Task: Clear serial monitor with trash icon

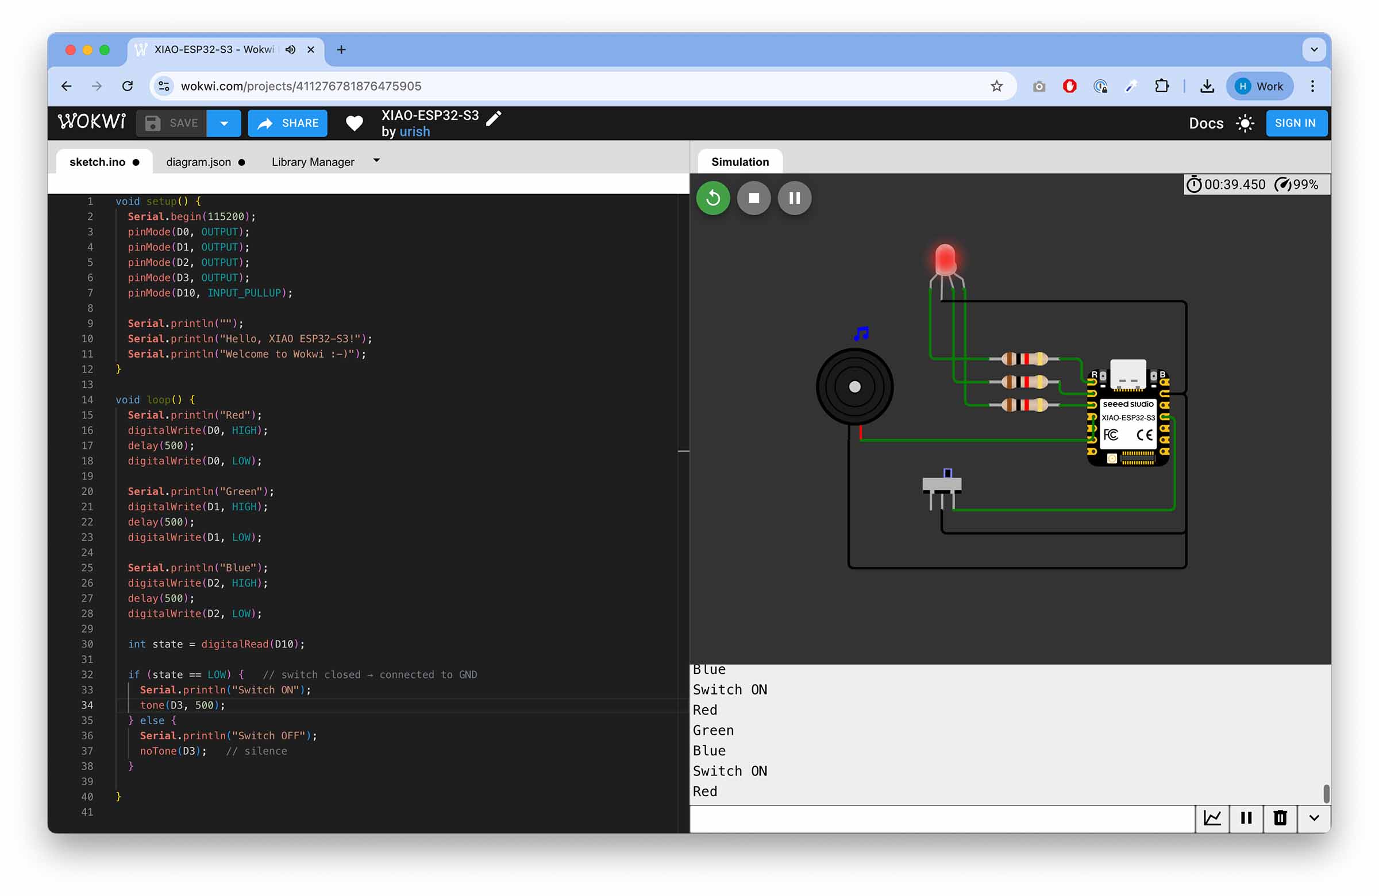Action: [x=1280, y=818]
